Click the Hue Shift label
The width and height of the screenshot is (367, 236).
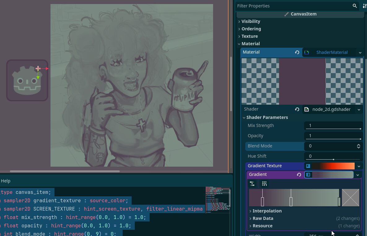tap(257, 156)
